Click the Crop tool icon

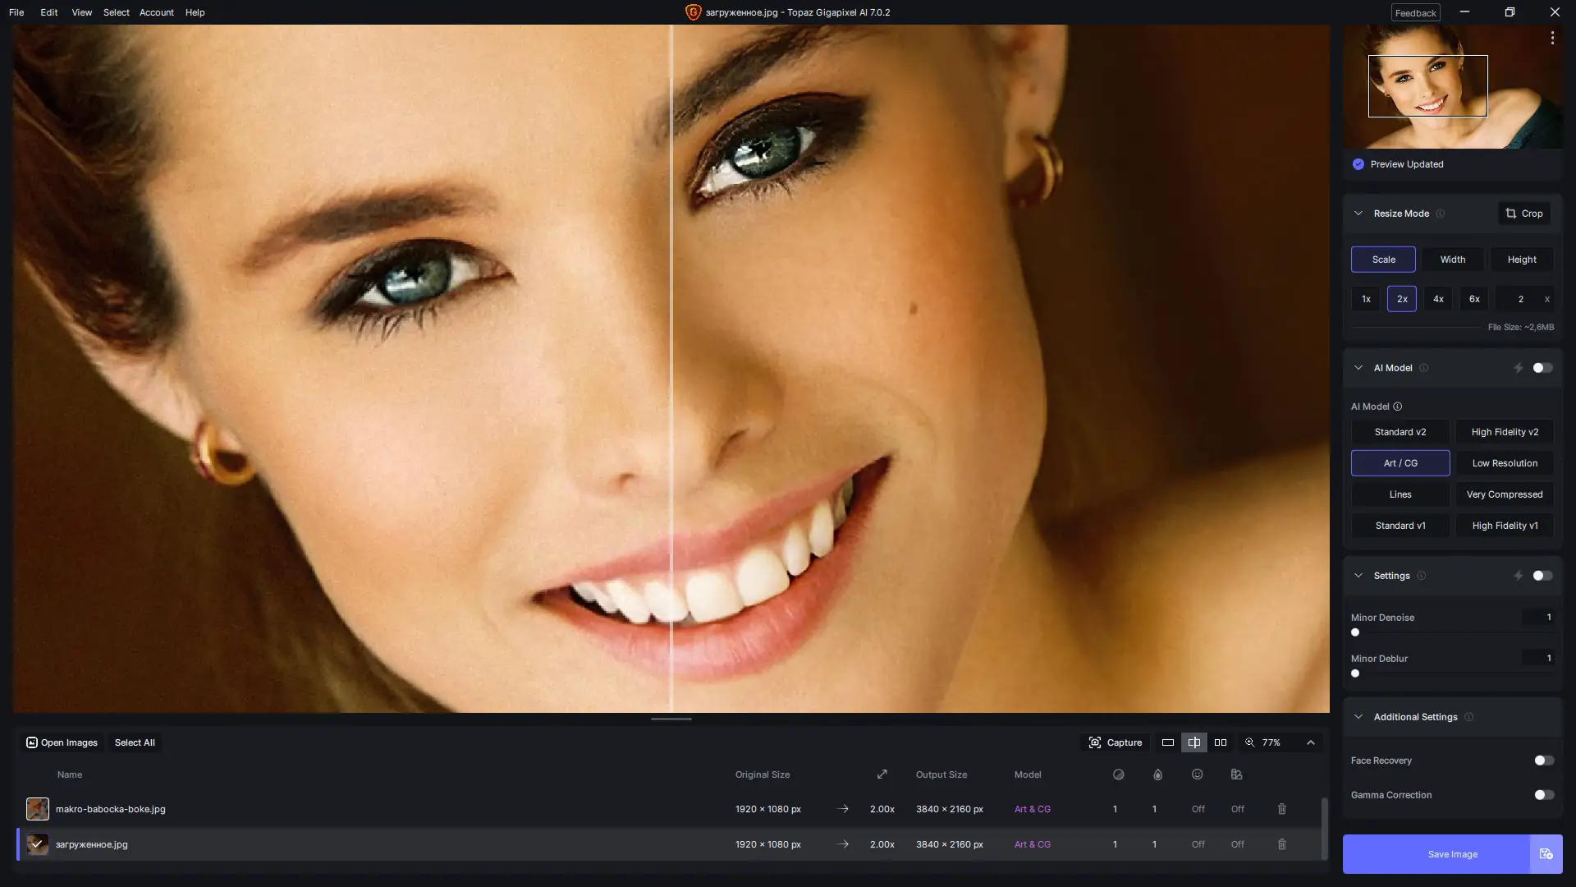coord(1510,214)
